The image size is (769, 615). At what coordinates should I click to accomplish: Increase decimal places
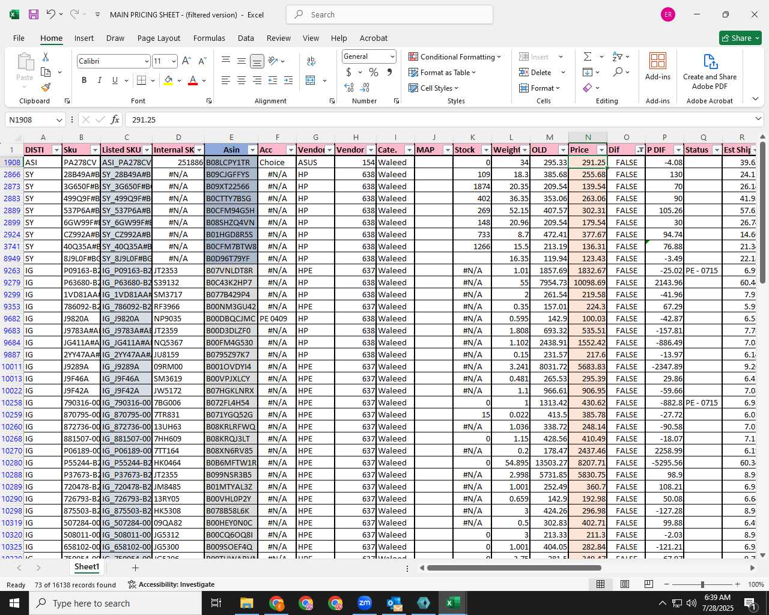pos(349,88)
